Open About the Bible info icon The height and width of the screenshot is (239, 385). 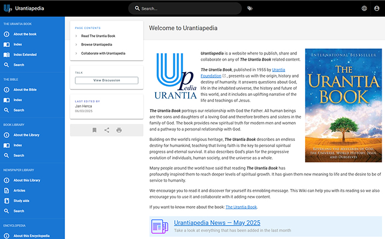coord(7,90)
